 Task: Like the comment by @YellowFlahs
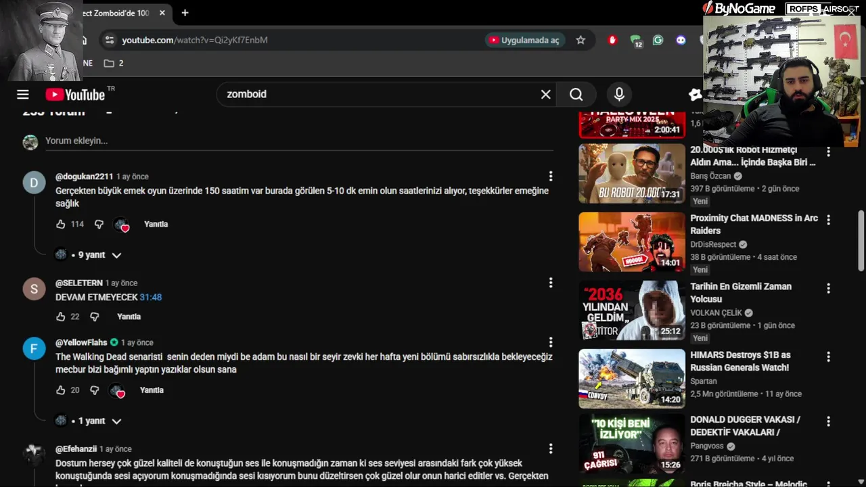click(61, 390)
